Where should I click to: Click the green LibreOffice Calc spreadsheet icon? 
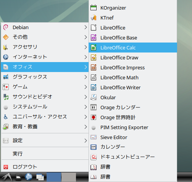94,48
